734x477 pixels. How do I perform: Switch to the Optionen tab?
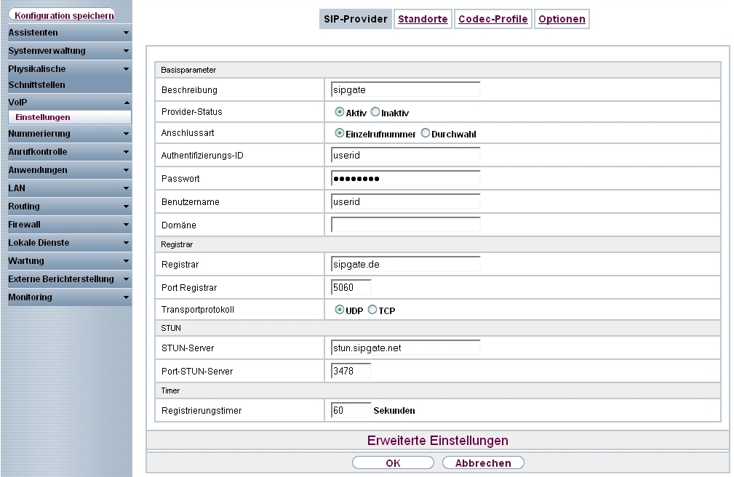[x=562, y=19]
